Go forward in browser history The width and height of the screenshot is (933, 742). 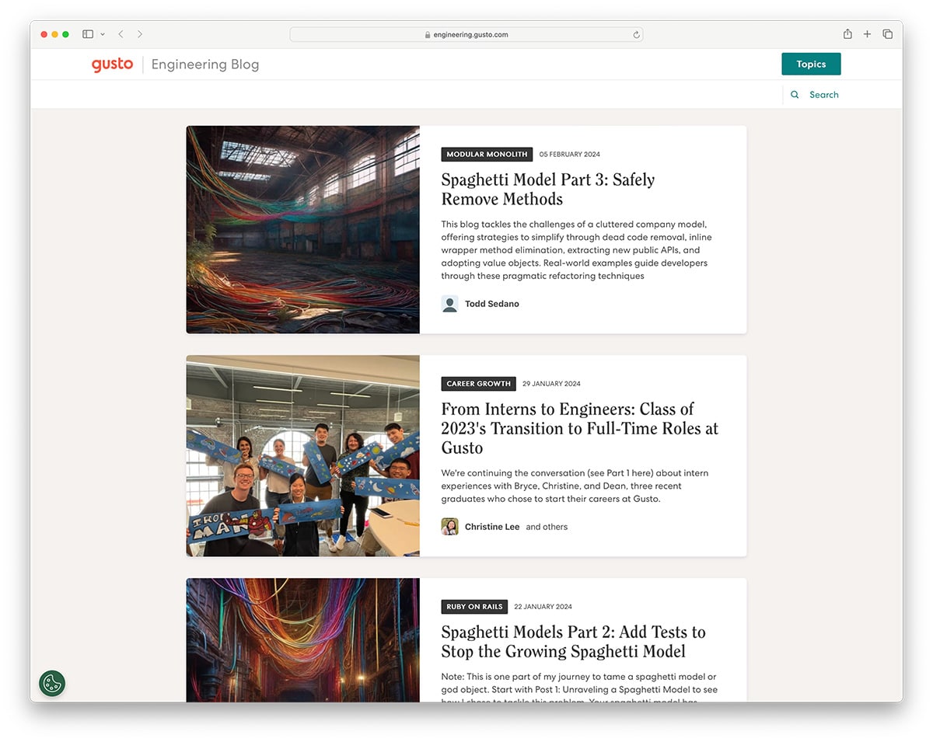click(x=140, y=34)
